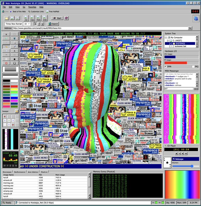Open the Help menu
Viewport: 201px width, 206px height.
click(41, 7)
